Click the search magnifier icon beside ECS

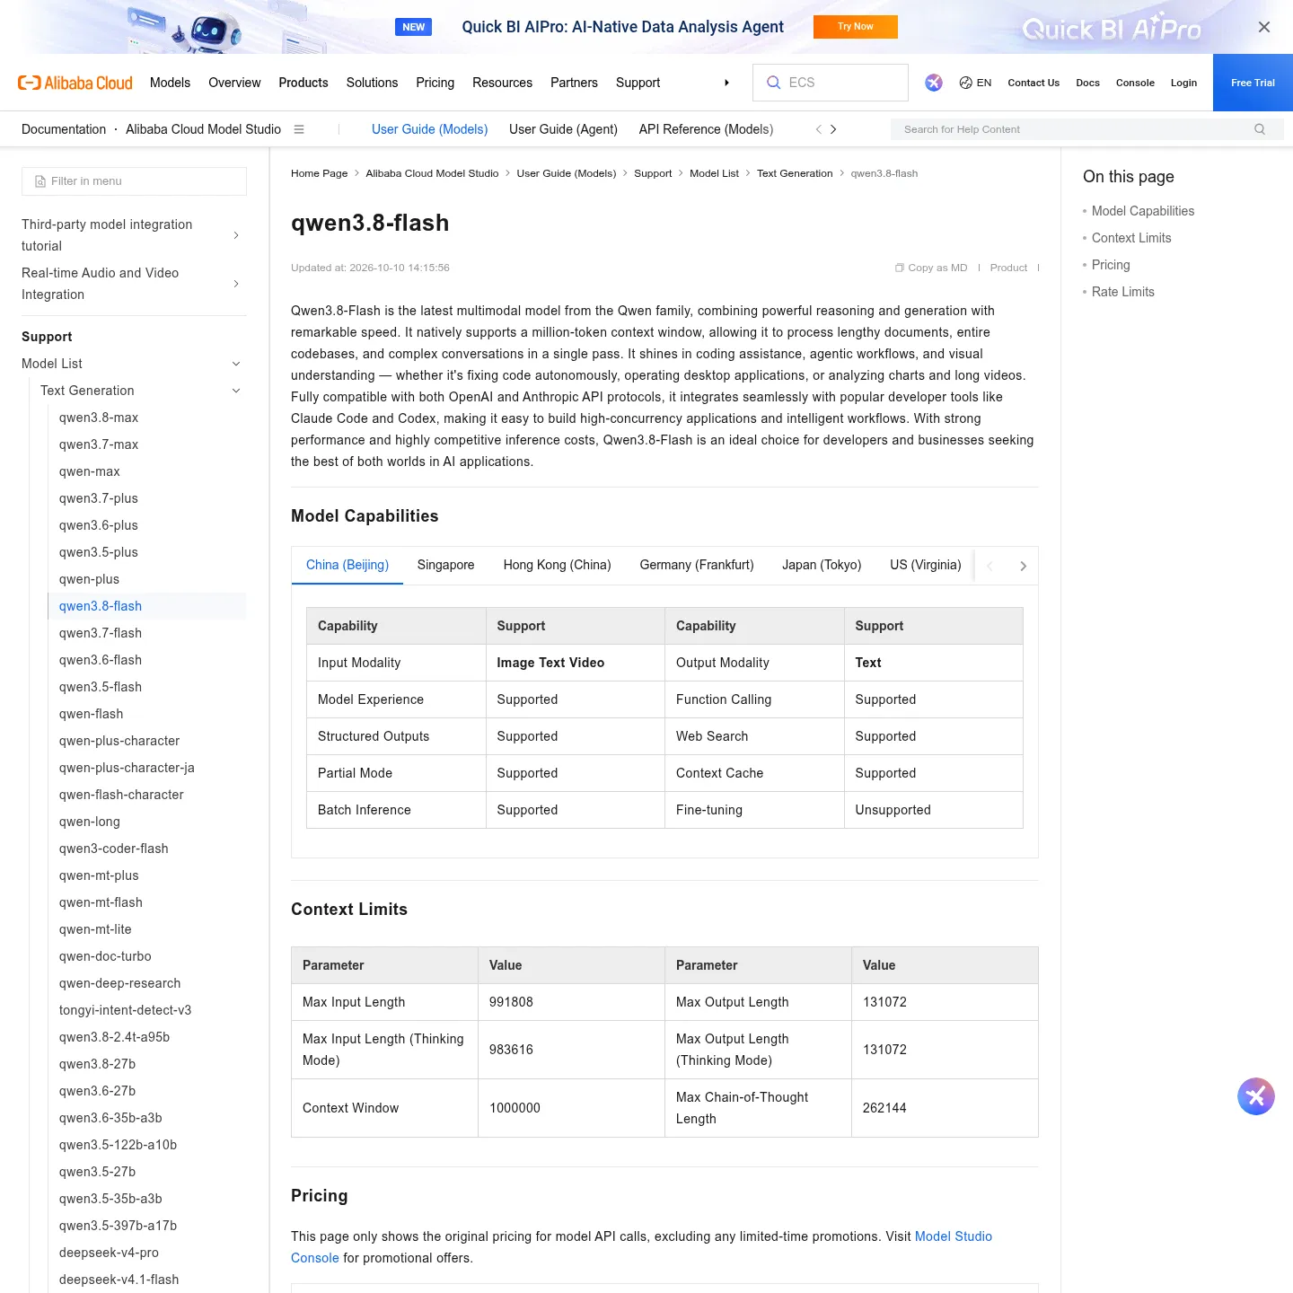pyautogui.click(x=773, y=83)
